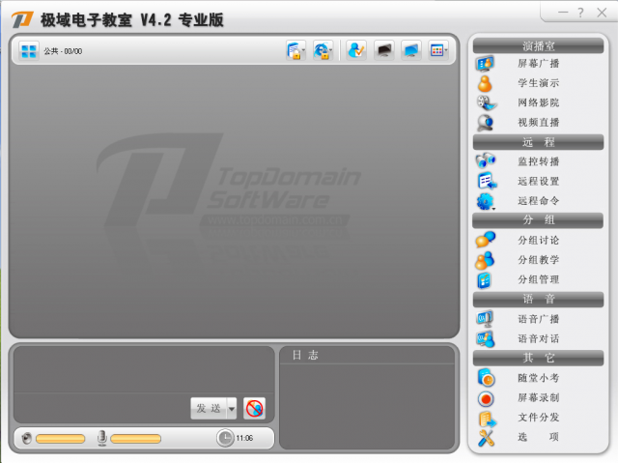Open the 远程设置 remote settings icon
The width and height of the screenshot is (618, 463).
tap(487, 181)
